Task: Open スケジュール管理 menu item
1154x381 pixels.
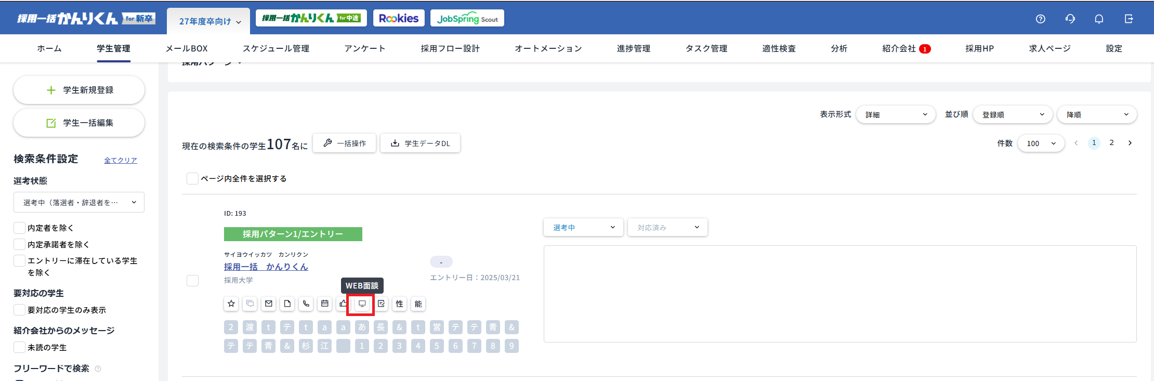Action: click(x=276, y=48)
